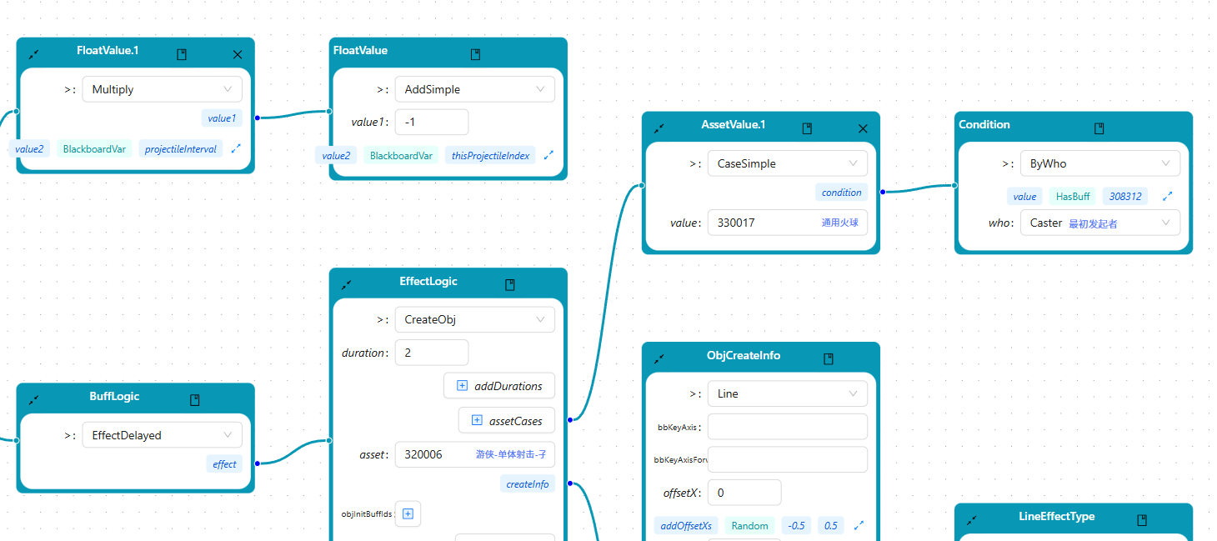The image size is (1217, 541).
Task: Collapse the EffectLogic node
Action: click(346, 284)
